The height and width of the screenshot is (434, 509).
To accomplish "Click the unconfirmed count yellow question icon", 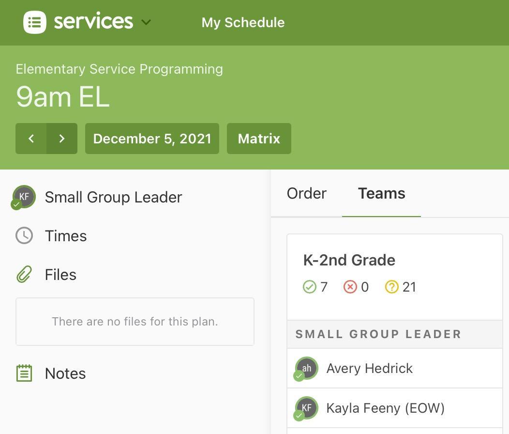I will [391, 287].
